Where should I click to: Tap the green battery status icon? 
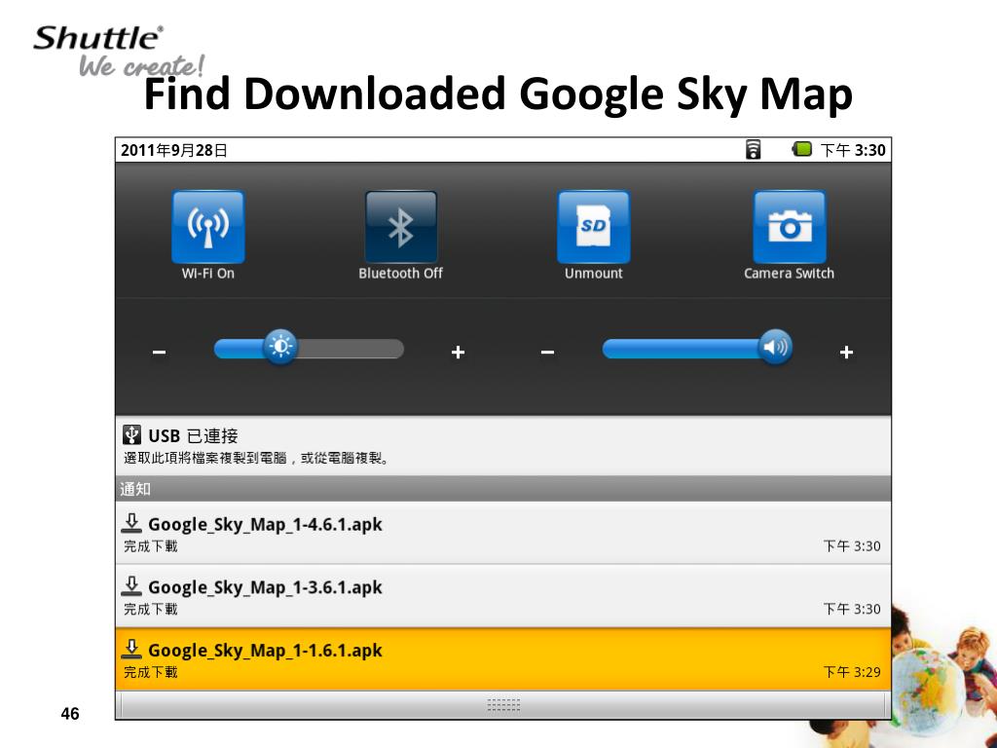802,149
